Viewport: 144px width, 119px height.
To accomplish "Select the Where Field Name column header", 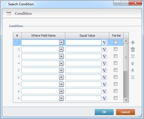I will (x=43, y=35).
